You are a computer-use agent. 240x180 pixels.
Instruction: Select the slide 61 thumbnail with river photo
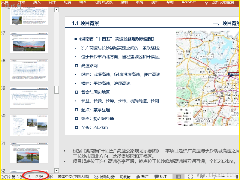(x=29, y=153)
